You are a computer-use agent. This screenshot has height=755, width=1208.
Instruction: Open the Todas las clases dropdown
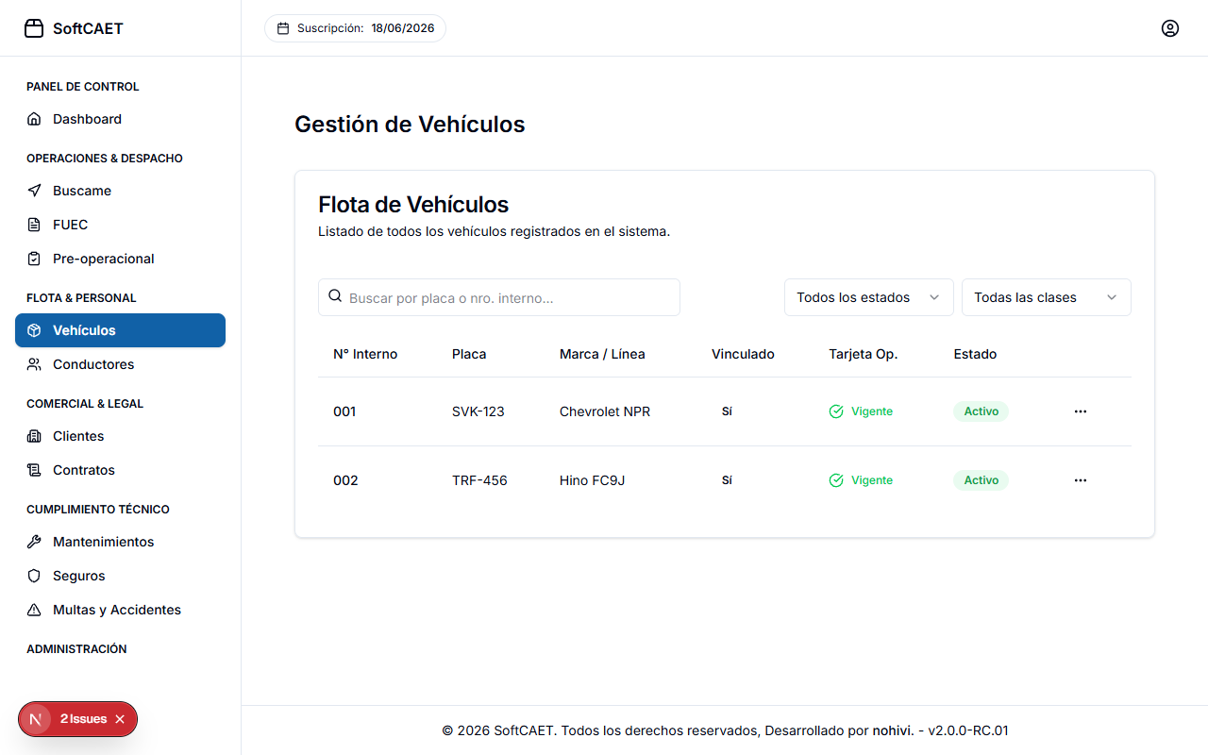click(1047, 297)
